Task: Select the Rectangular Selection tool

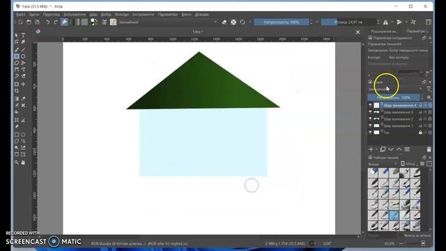Action: (x=17, y=135)
